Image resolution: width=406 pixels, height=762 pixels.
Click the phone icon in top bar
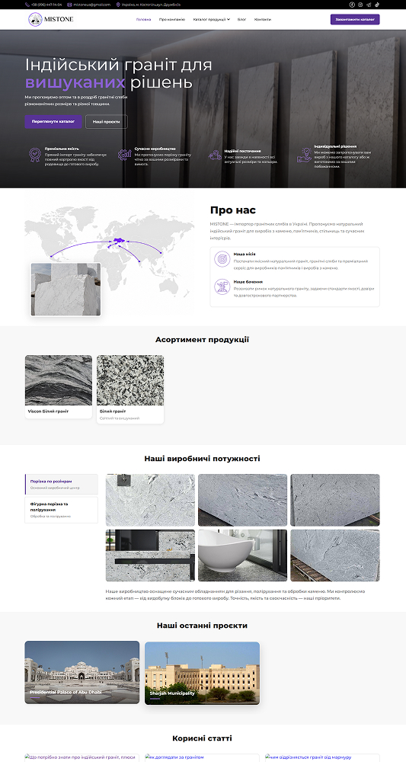click(x=27, y=5)
